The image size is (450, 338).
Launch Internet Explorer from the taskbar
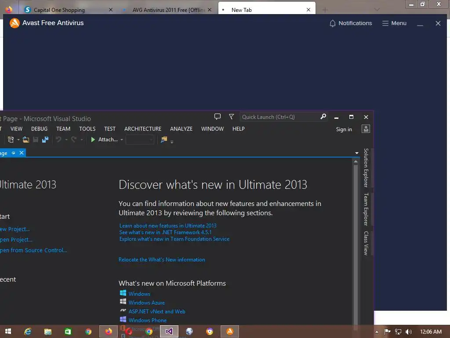28,331
